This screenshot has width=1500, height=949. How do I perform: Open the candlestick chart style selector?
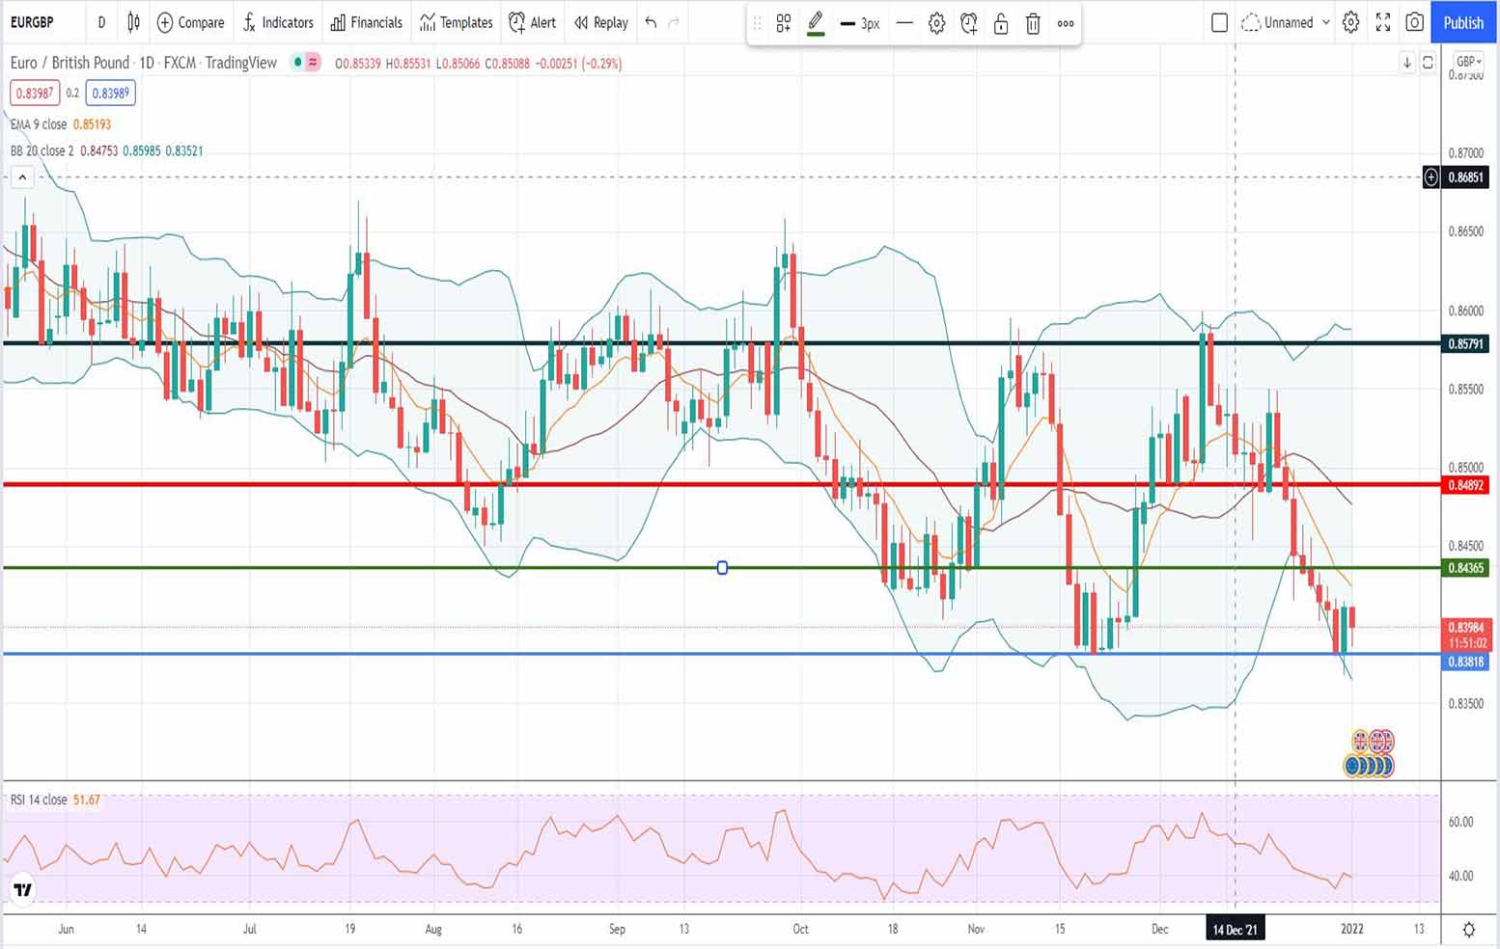point(133,22)
